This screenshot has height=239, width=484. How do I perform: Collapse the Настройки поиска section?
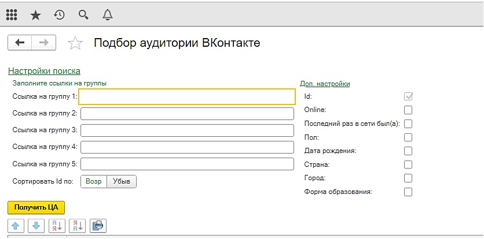44,71
